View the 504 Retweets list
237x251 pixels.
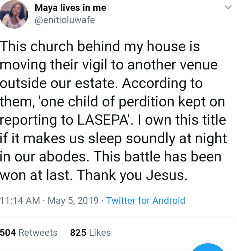click(x=29, y=233)
